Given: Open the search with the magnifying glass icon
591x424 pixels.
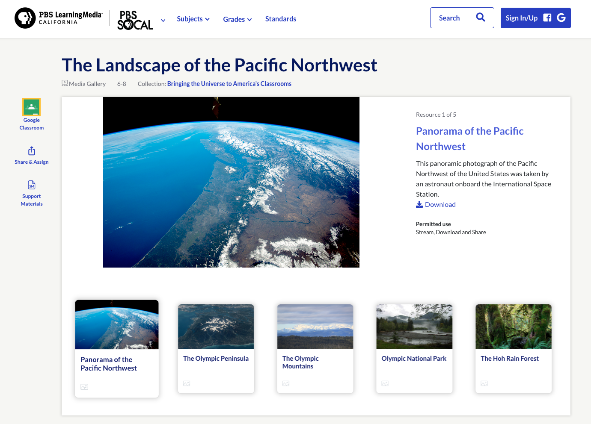Looking at the screenshot, I should click(480, 18).
